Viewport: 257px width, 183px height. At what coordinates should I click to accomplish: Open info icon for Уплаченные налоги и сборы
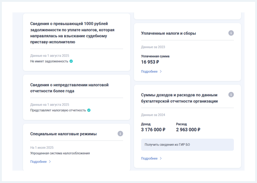(x=231, y=33)
